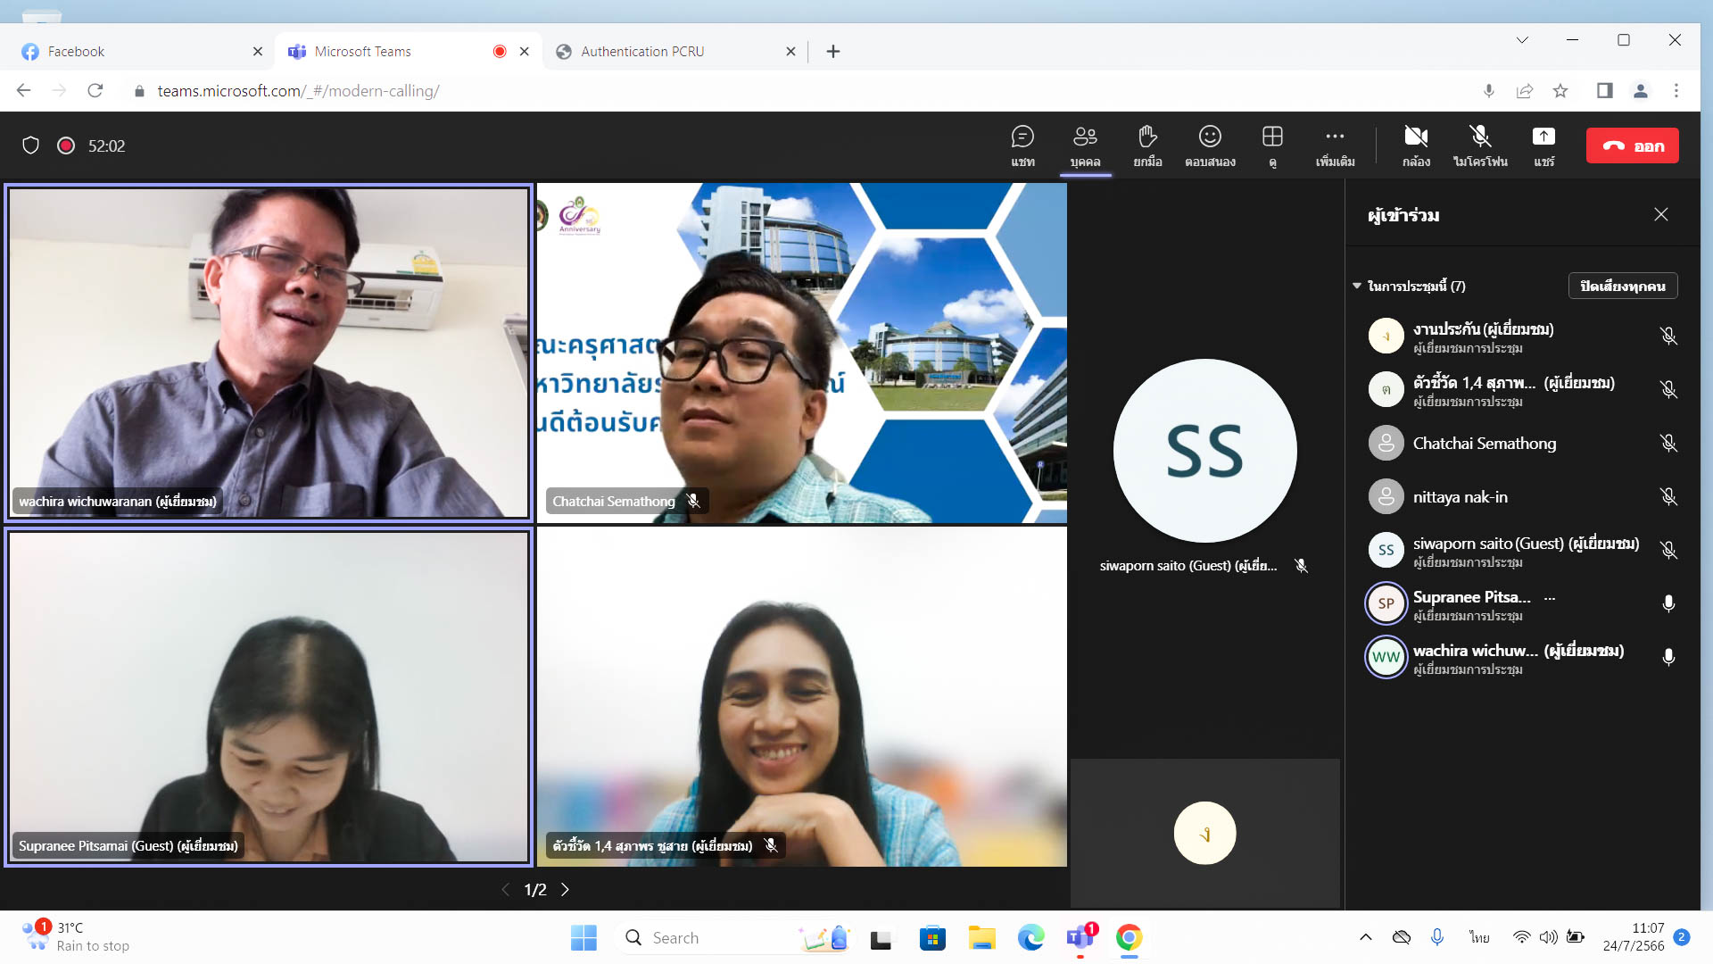The image size is (1713, 964).
Task: Select Chatchai Semathong's video tile
Action: click(801, 353)
